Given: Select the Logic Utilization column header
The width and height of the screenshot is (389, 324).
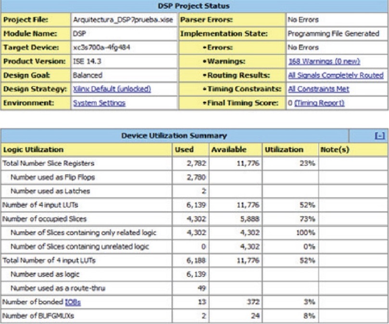Looking at the screenshot, I should coord(34,150).
